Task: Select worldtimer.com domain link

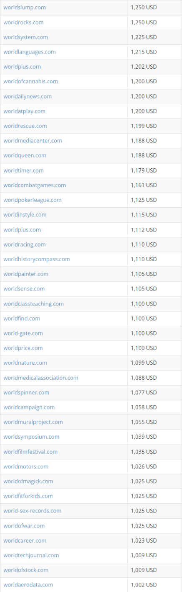Action: click(x=23, y=170)
